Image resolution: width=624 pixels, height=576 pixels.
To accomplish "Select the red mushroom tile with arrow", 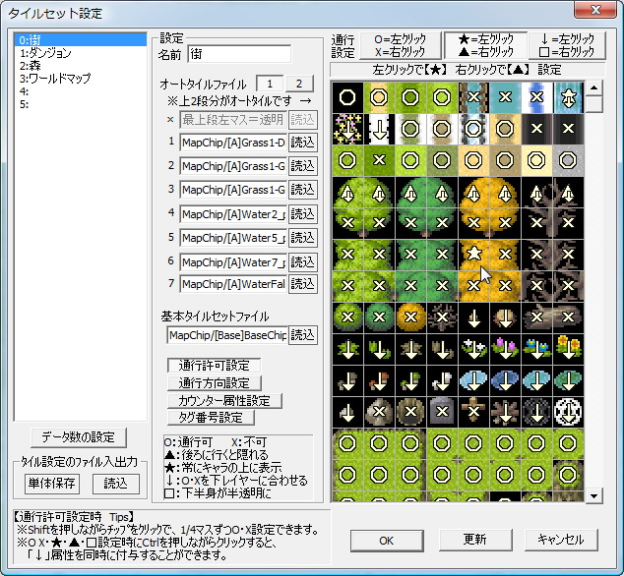I will [x=379, y=380].
